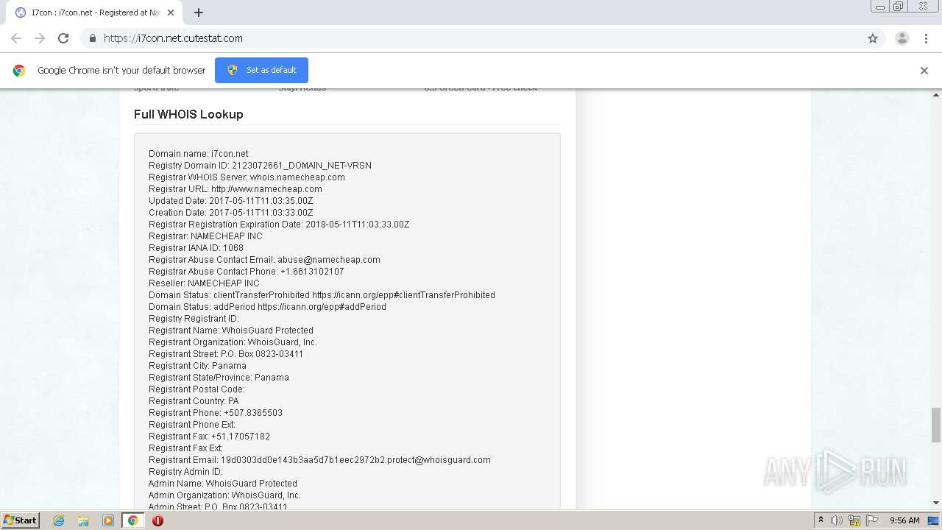This screenshot has width=942, height=530.
Task: Click the Abuse Contact Phone line
Action: coord(247,272)
